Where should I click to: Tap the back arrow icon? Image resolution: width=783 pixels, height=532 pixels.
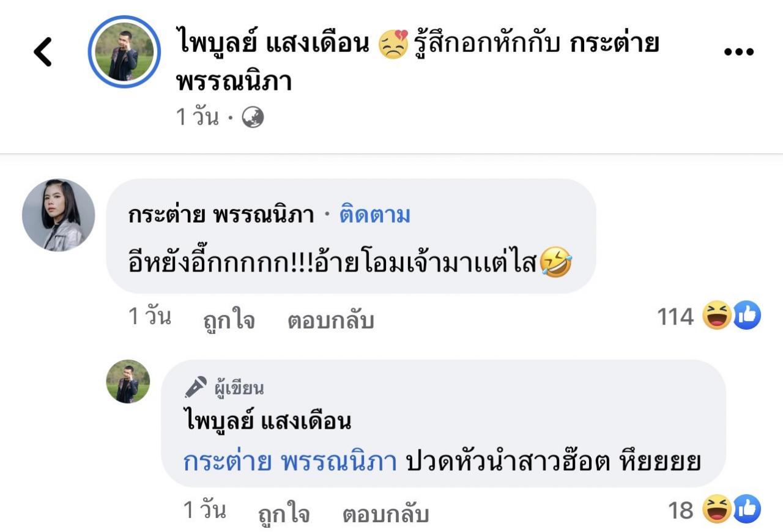point(43,52)
